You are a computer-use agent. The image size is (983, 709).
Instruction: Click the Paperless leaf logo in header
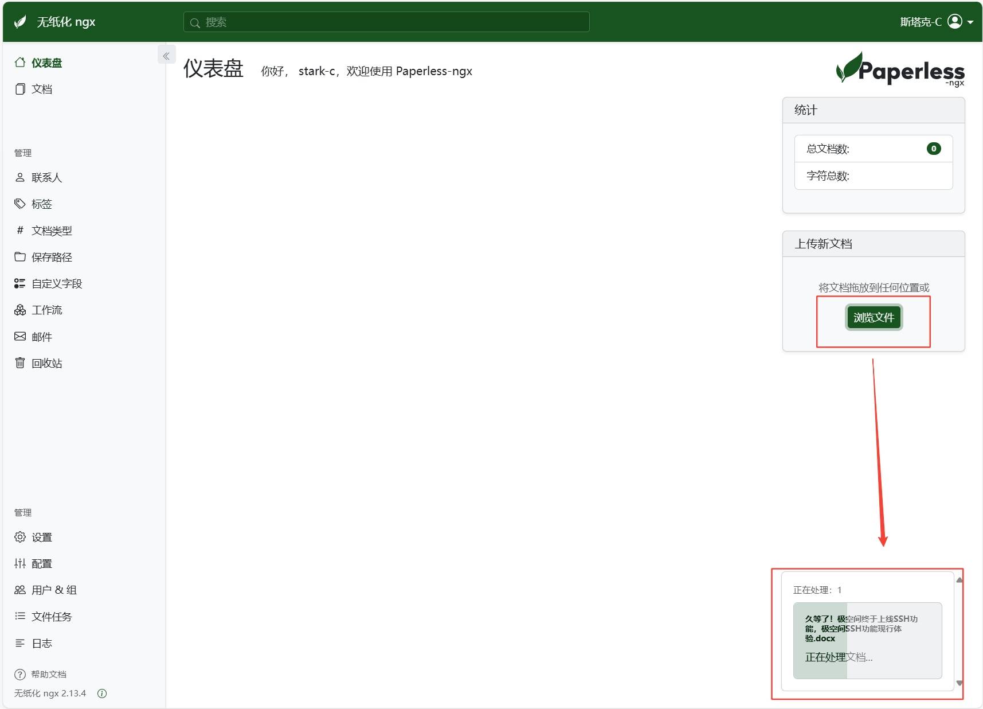[x=21, y=22]
